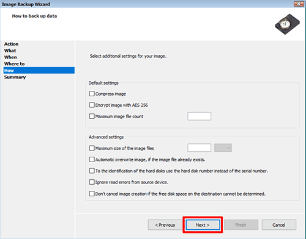Click the hard disk clock wizard icon
306x239 pixels.
287,24
